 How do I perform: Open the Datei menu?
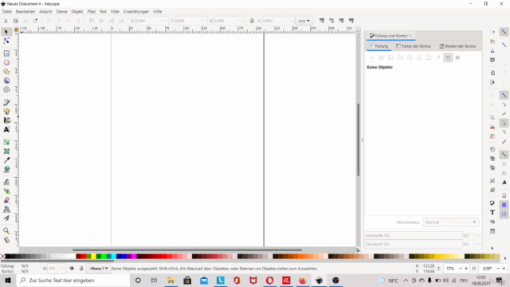(x=7, y=12)
